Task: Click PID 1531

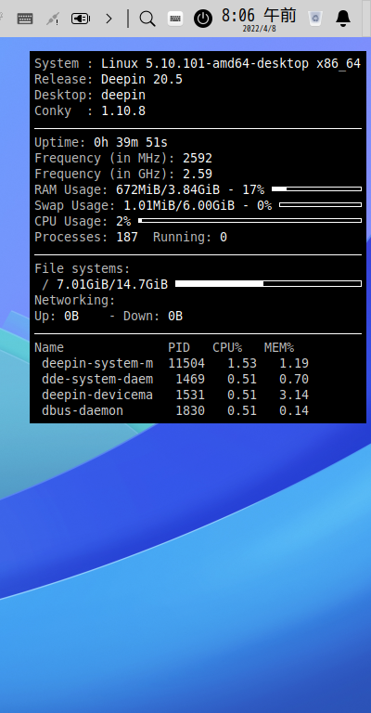Action: click(190, 395)
